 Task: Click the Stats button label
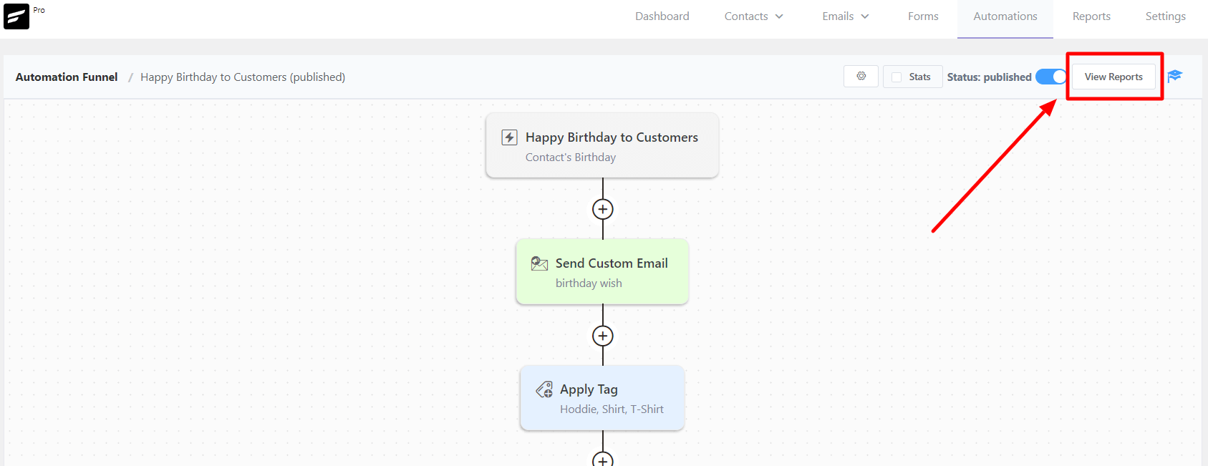920,77
